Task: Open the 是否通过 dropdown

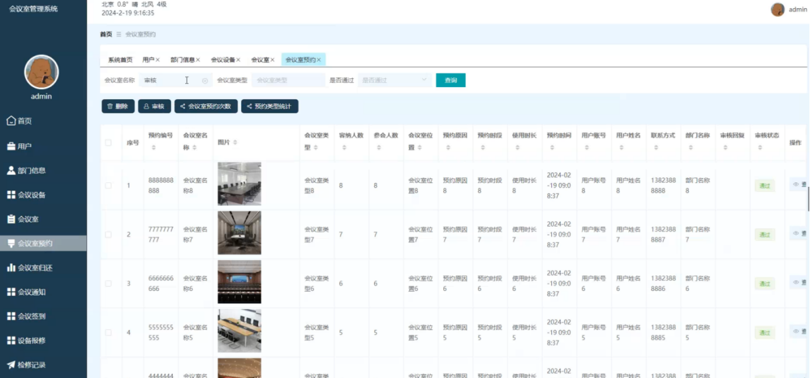Action: (395, 80)
